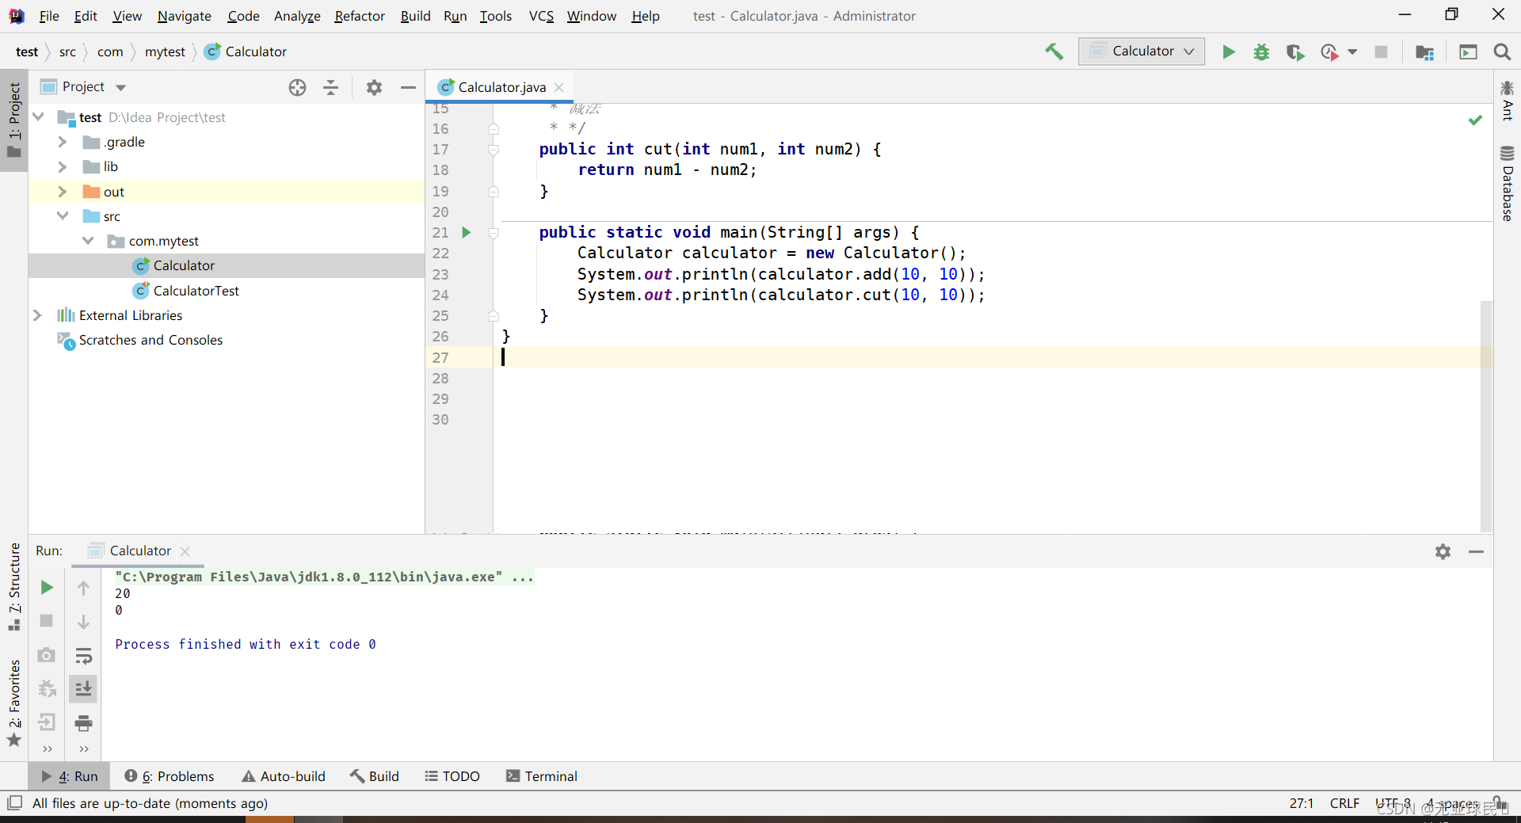Run with Profiler icon in toolbar
The height and width of the screenshot is (823, 1521).
1329,51
